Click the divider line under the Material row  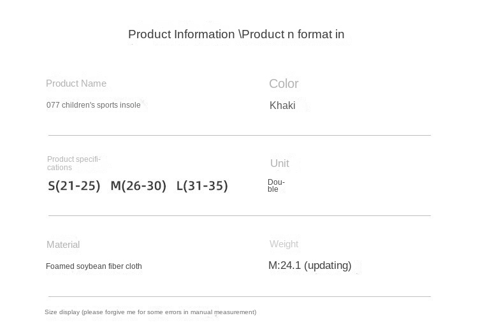[239, 296]
